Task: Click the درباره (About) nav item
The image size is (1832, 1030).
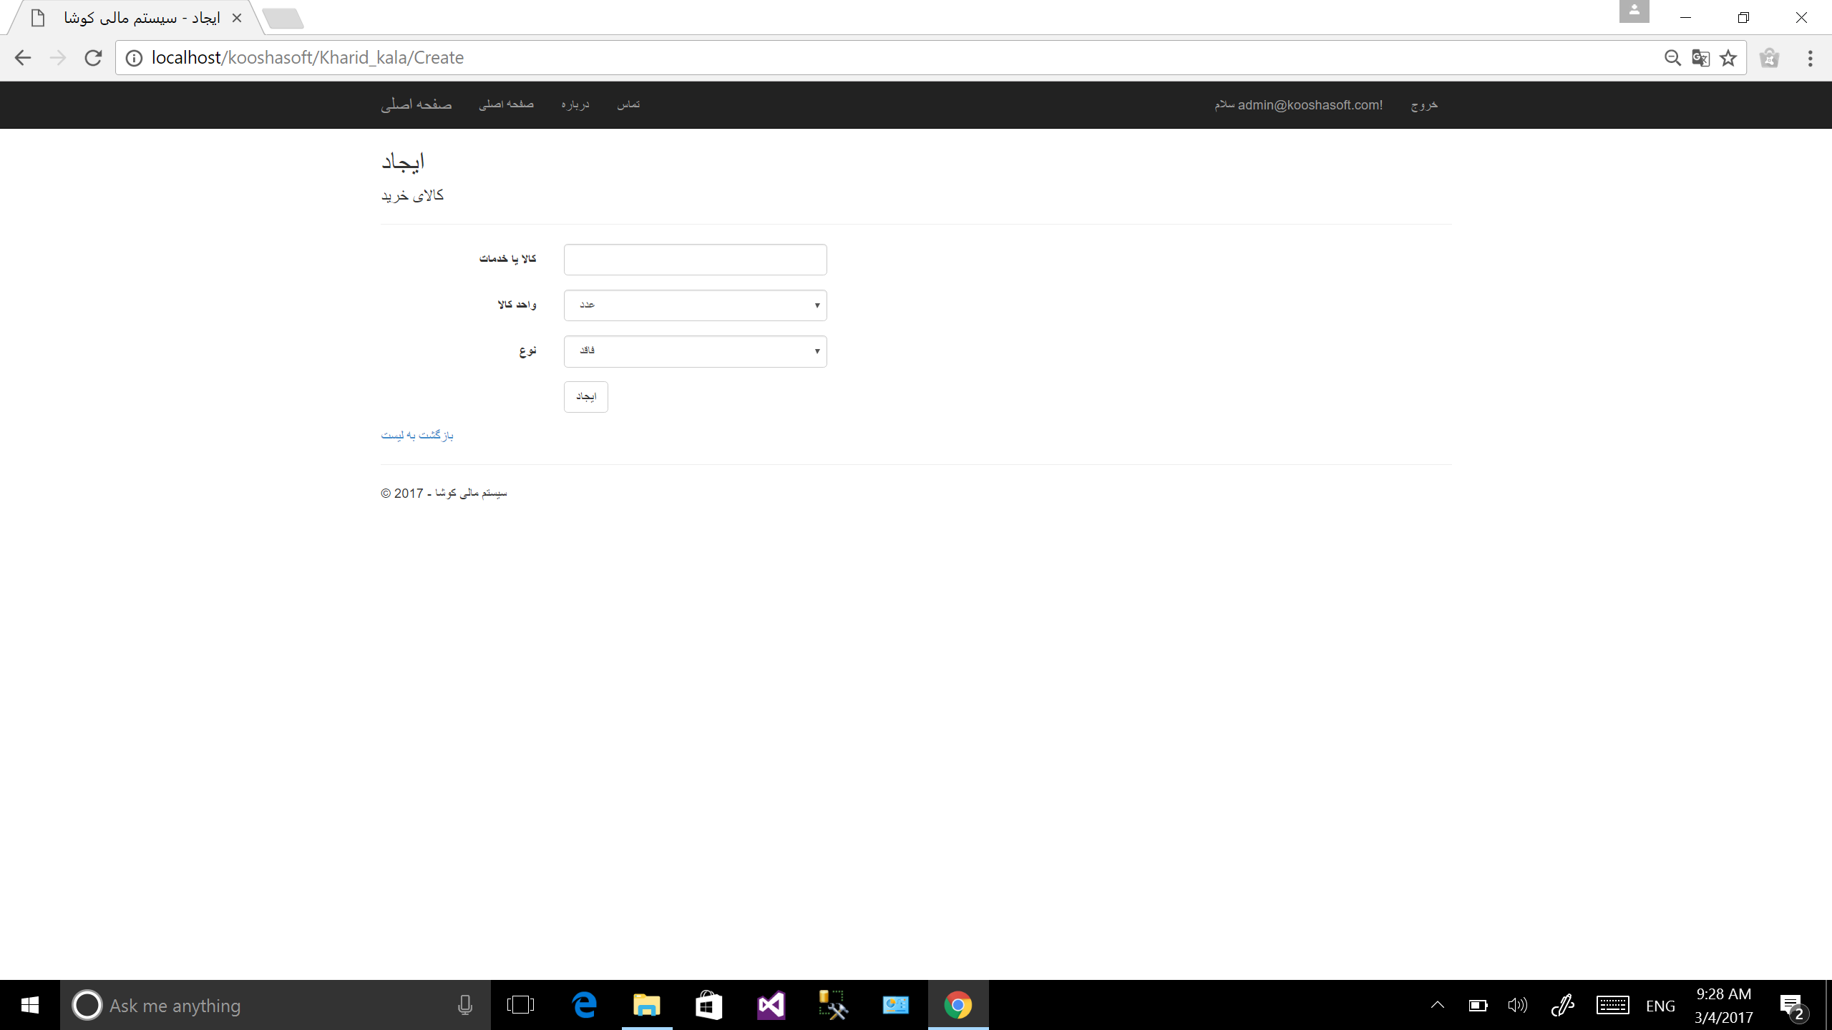Action: (575, 104)
